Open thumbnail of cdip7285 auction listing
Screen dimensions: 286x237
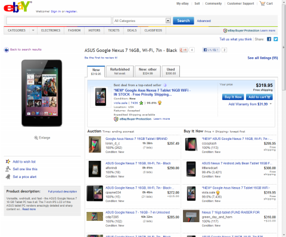95,216
